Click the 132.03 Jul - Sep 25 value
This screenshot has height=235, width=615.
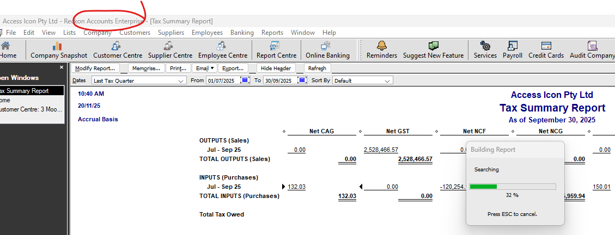(x=296, y=187)
